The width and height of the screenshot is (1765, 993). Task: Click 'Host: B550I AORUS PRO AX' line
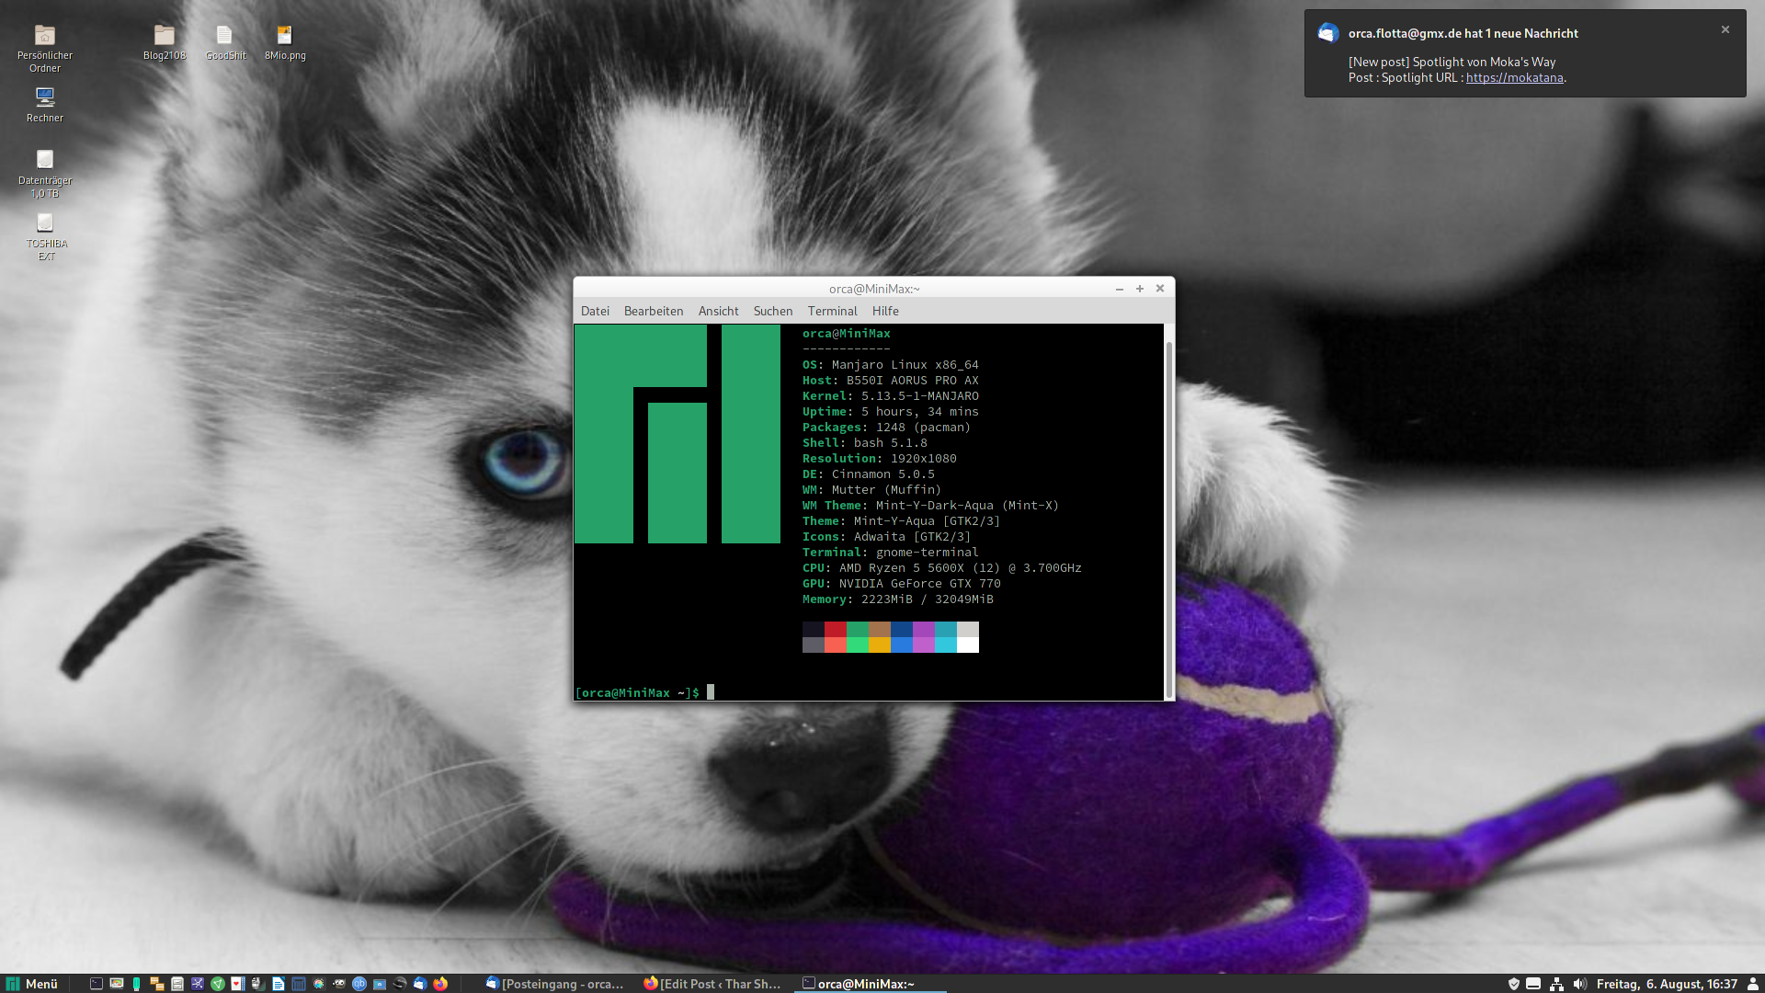890,381
